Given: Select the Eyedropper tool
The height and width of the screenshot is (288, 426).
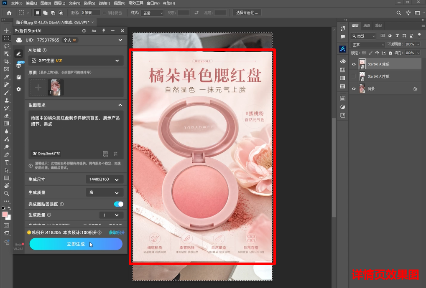Looking at the screenshot, I should [7, 77].
